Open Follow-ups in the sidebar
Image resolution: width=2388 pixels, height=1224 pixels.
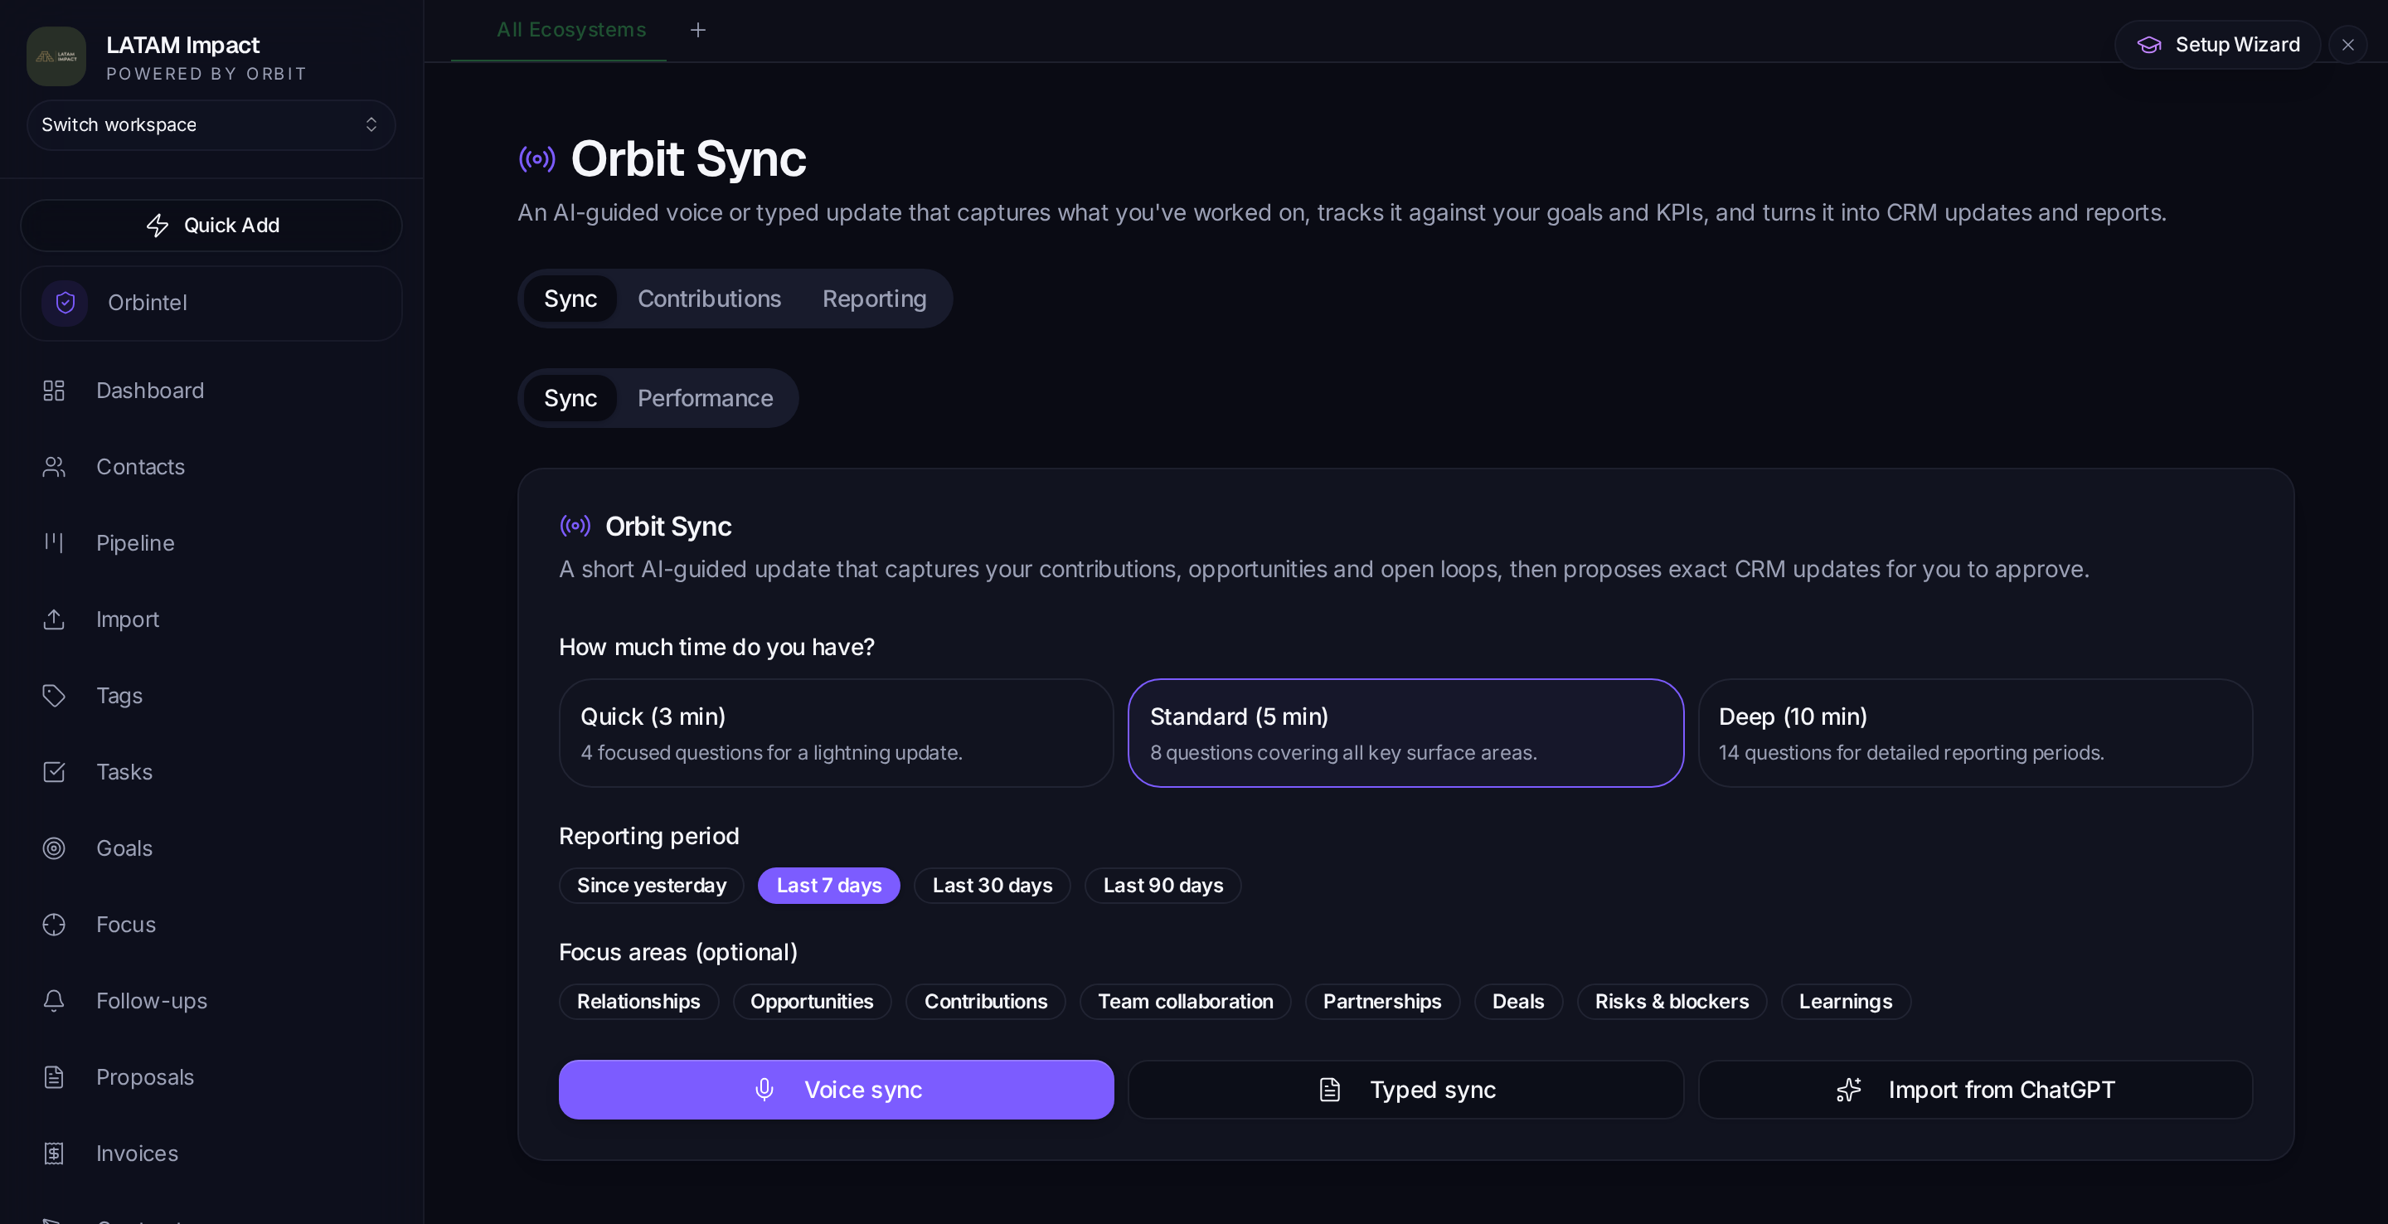point(211,1001)
